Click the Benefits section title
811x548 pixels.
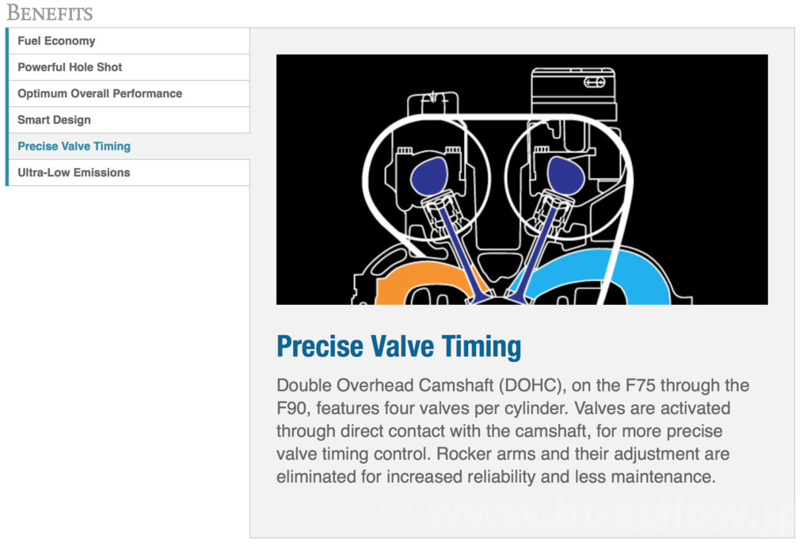click(x=49, y=13)
